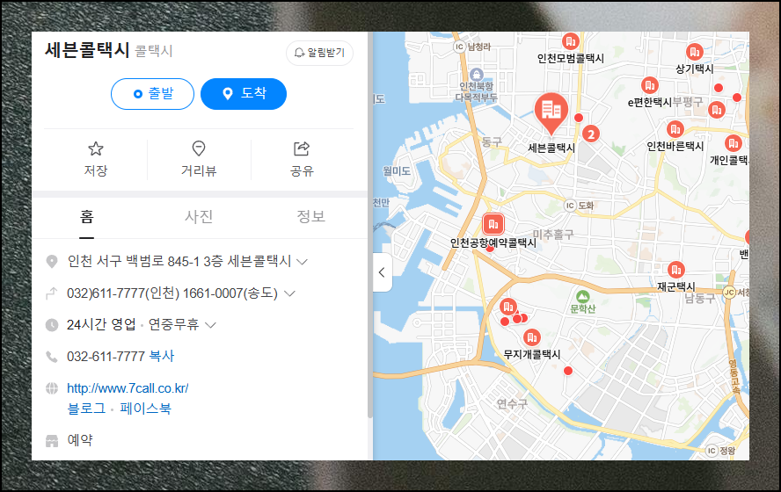Click the store icon beside 예약
Viewport: 781px width, 492px height.
52,440
